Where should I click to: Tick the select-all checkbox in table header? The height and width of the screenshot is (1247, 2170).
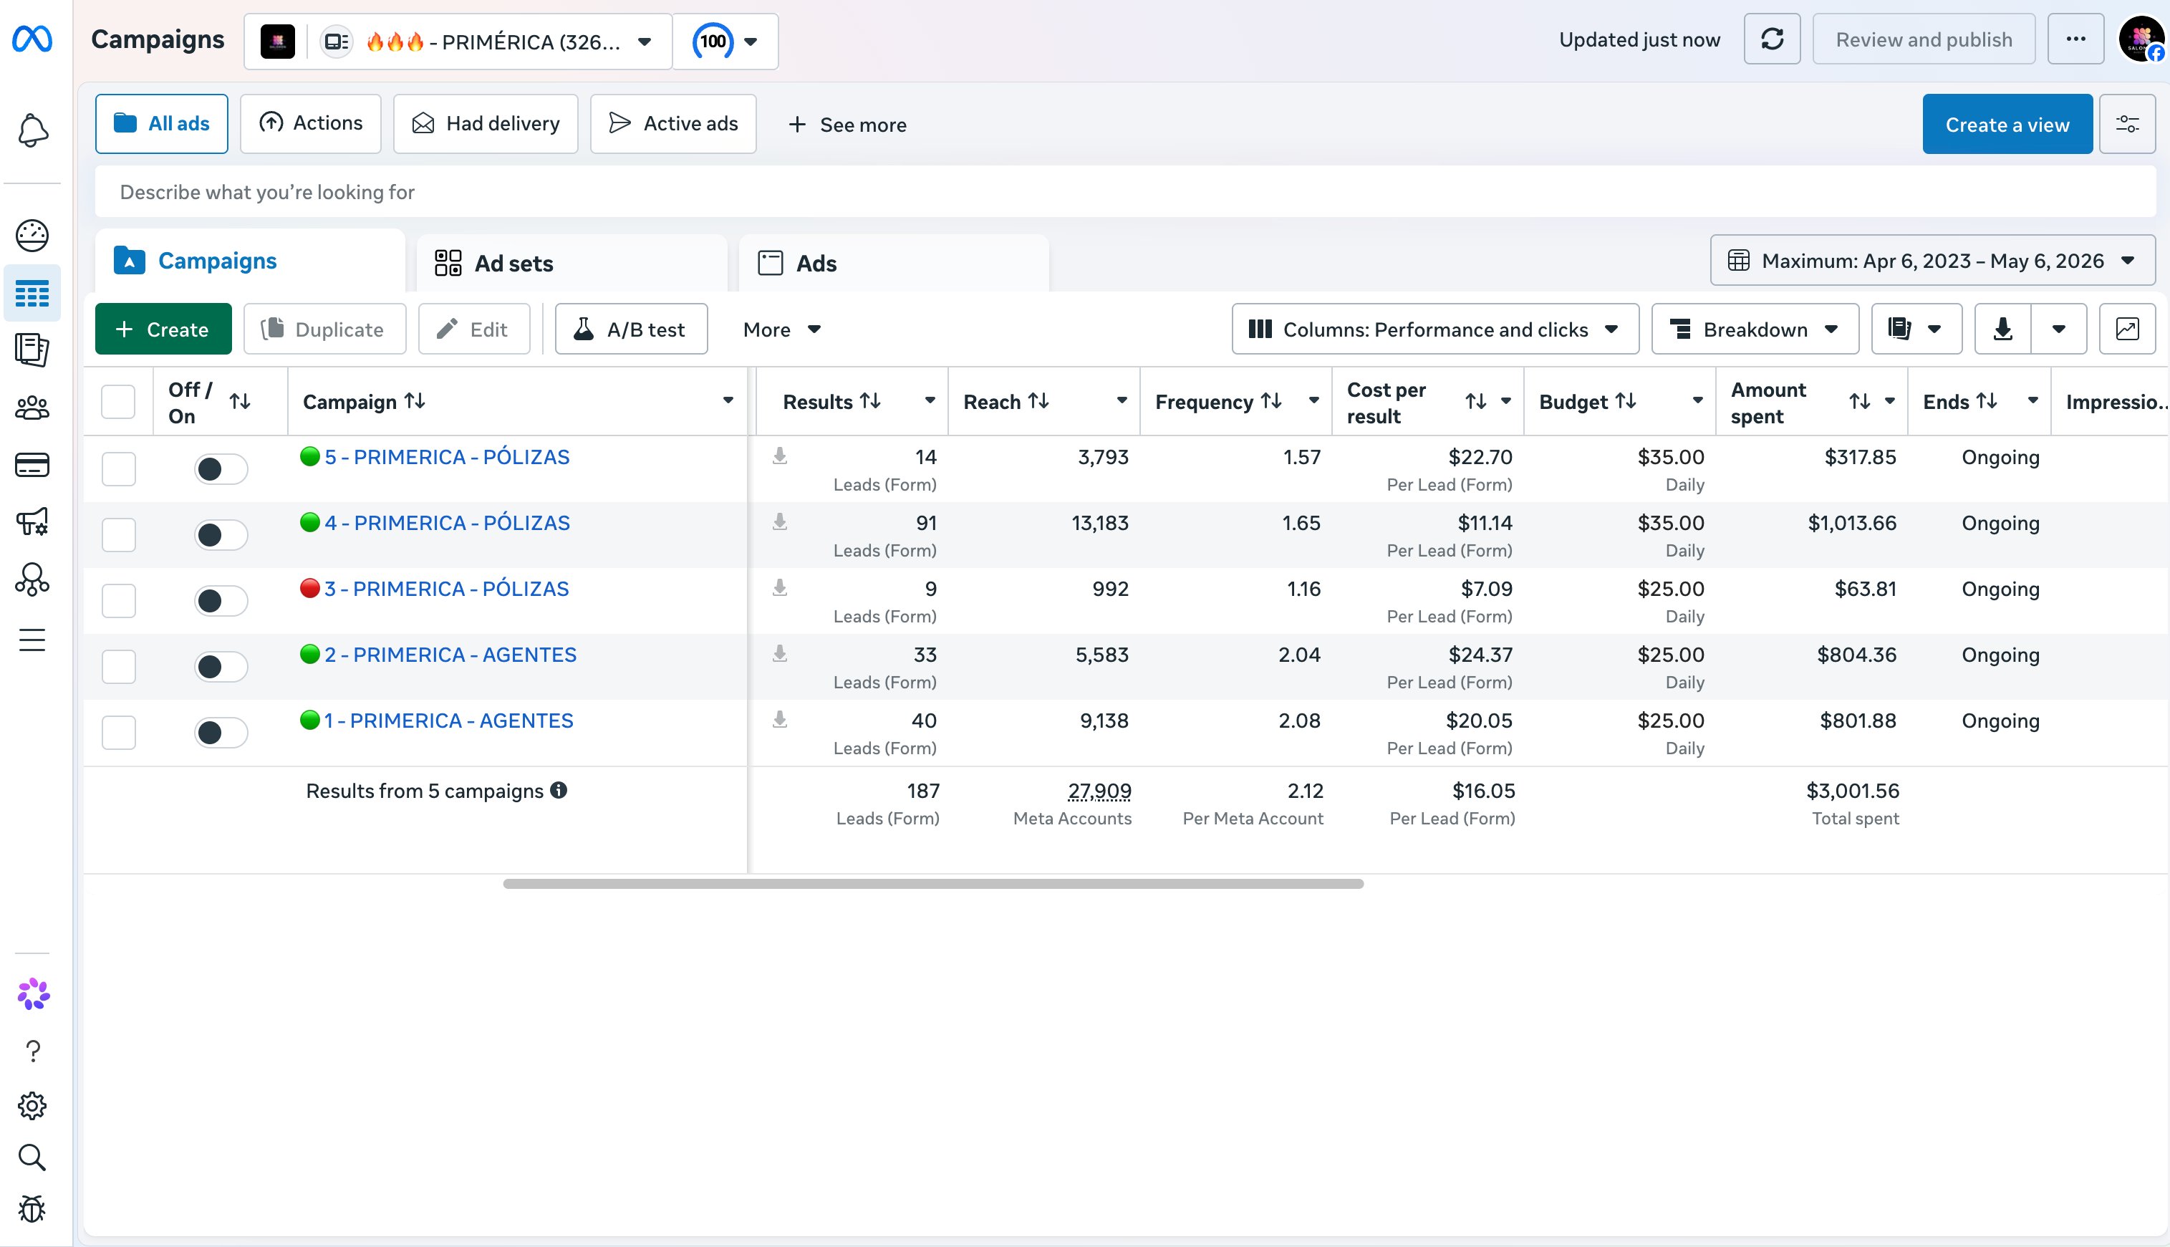(x=118, y=401)
